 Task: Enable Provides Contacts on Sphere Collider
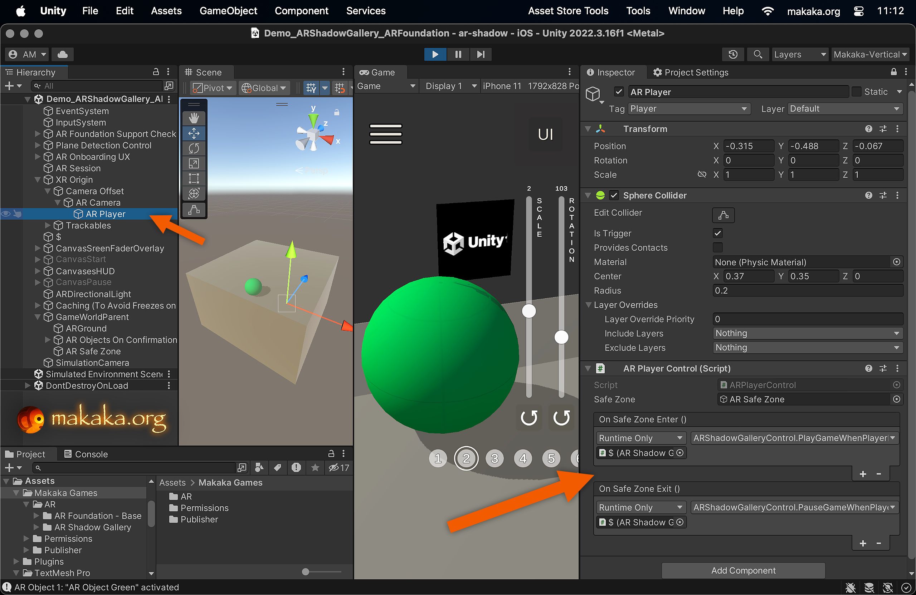tap(717, 247)
